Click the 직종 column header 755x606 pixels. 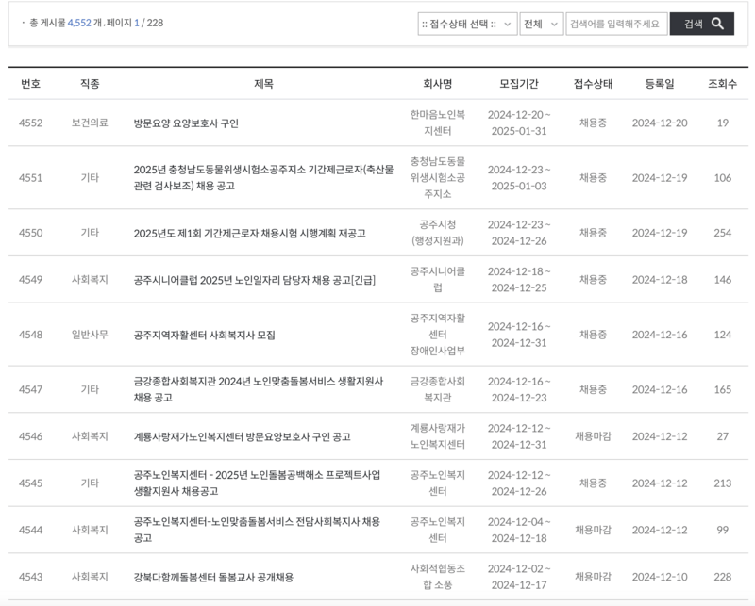tap(89, 83)
